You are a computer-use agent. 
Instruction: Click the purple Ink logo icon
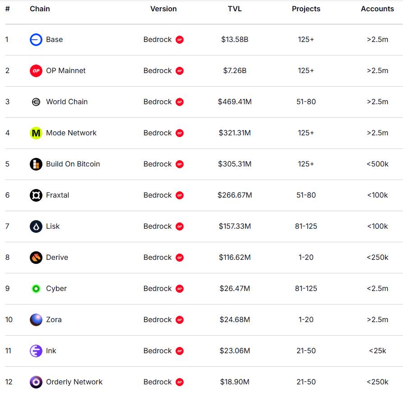pyautogui.click(x=36, y=351)
